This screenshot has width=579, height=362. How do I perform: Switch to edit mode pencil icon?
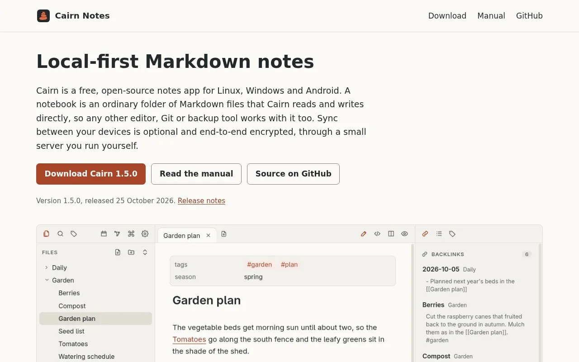pyautogui.click(x=364, y=234)
